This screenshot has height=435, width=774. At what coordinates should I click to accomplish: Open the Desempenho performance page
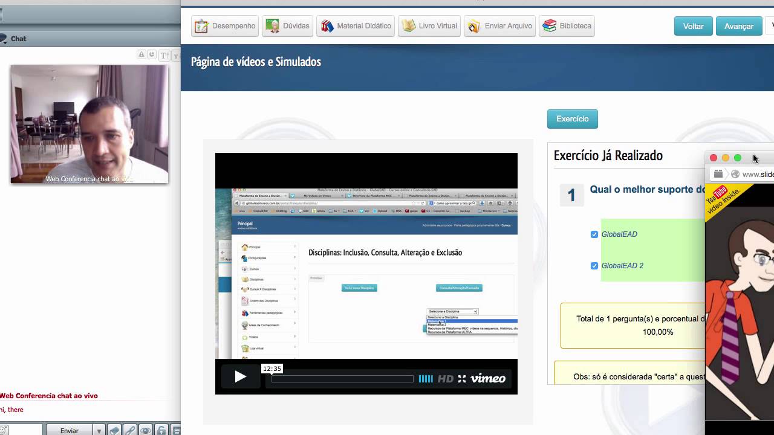point(225,26)
